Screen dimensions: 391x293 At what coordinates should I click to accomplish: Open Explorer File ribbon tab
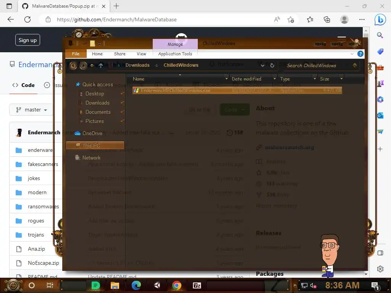tap(76, 54)
